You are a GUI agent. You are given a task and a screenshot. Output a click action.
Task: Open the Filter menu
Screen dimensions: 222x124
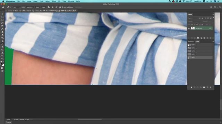54,1
